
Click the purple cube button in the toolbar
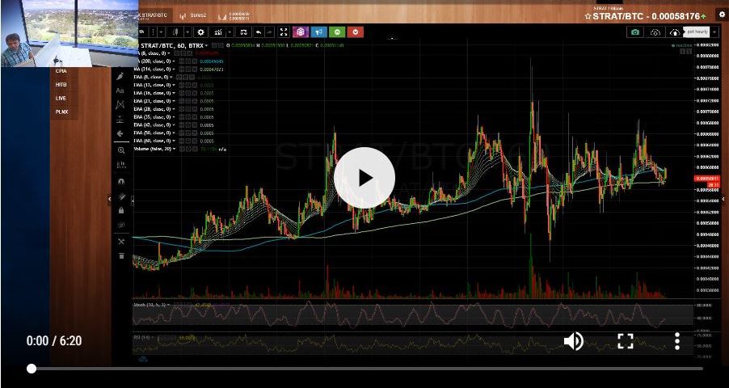tap(300, 32)
